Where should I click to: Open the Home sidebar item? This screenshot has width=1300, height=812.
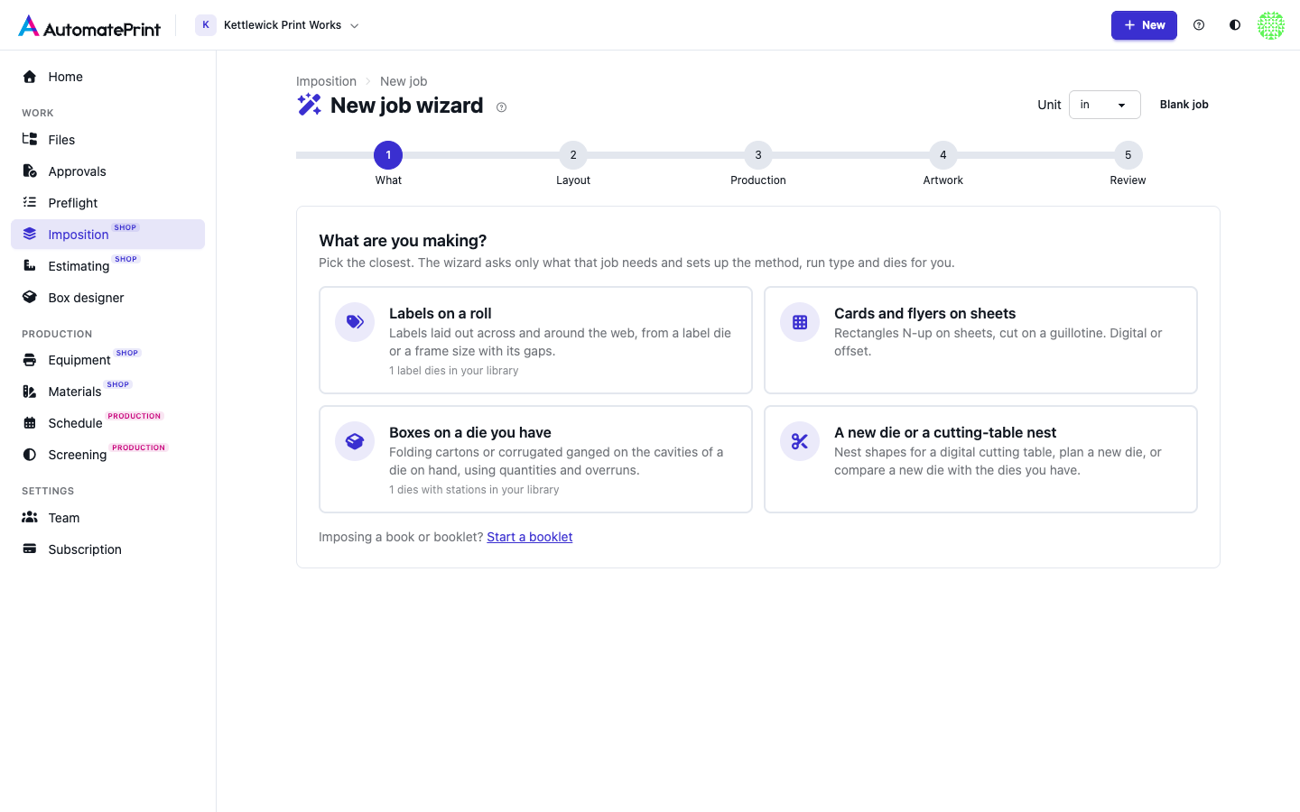pyautogui.click(x=107, y=77)
